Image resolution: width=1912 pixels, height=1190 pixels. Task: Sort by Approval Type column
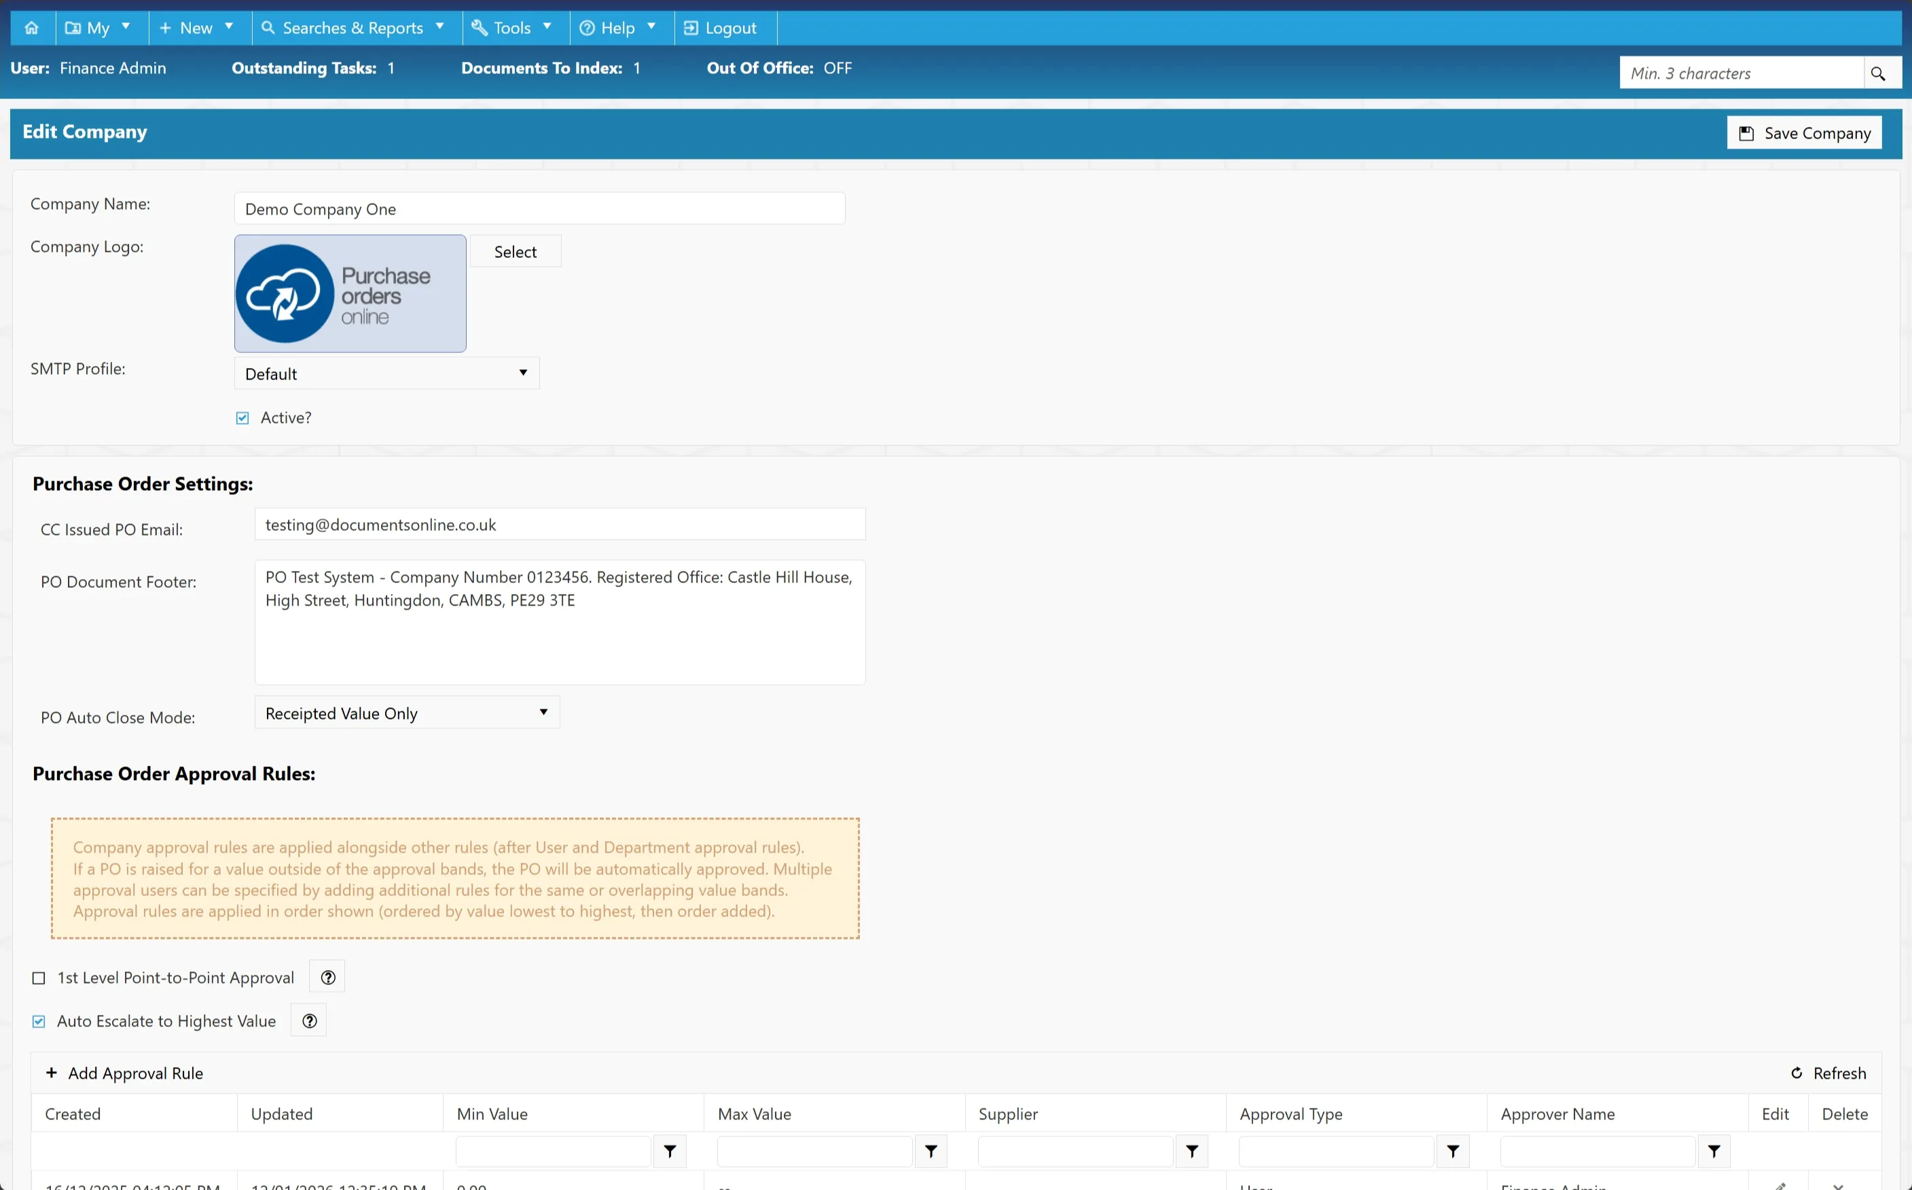pyautogui.click(x=1291, y=1114)
